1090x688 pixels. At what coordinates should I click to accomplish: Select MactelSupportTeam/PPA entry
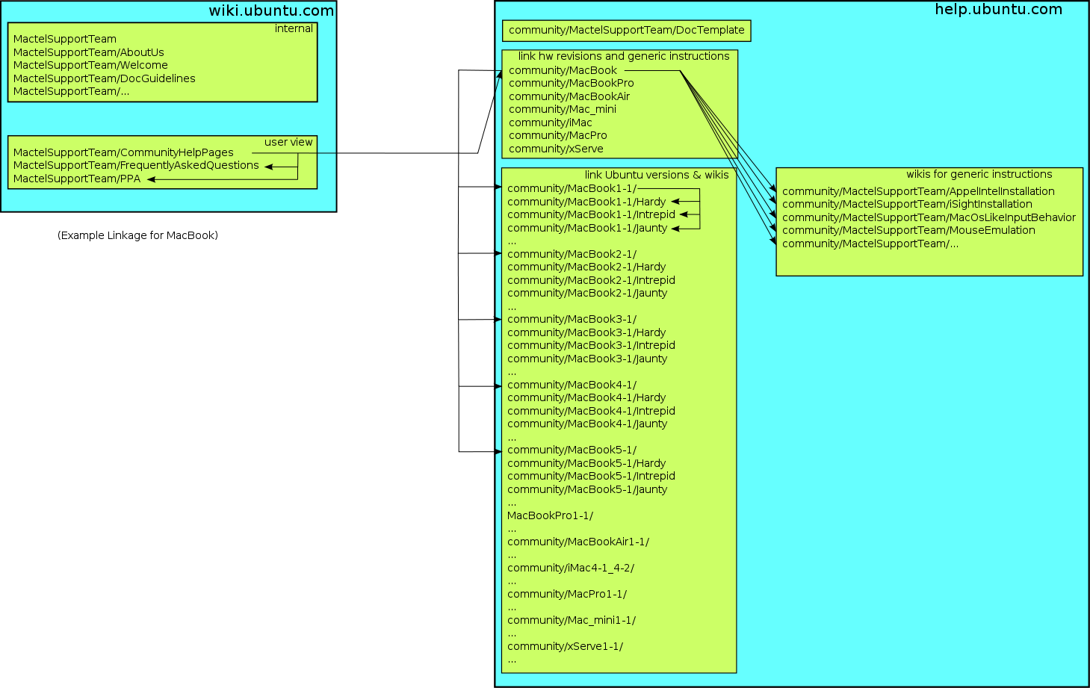click(x=77, y=179)
